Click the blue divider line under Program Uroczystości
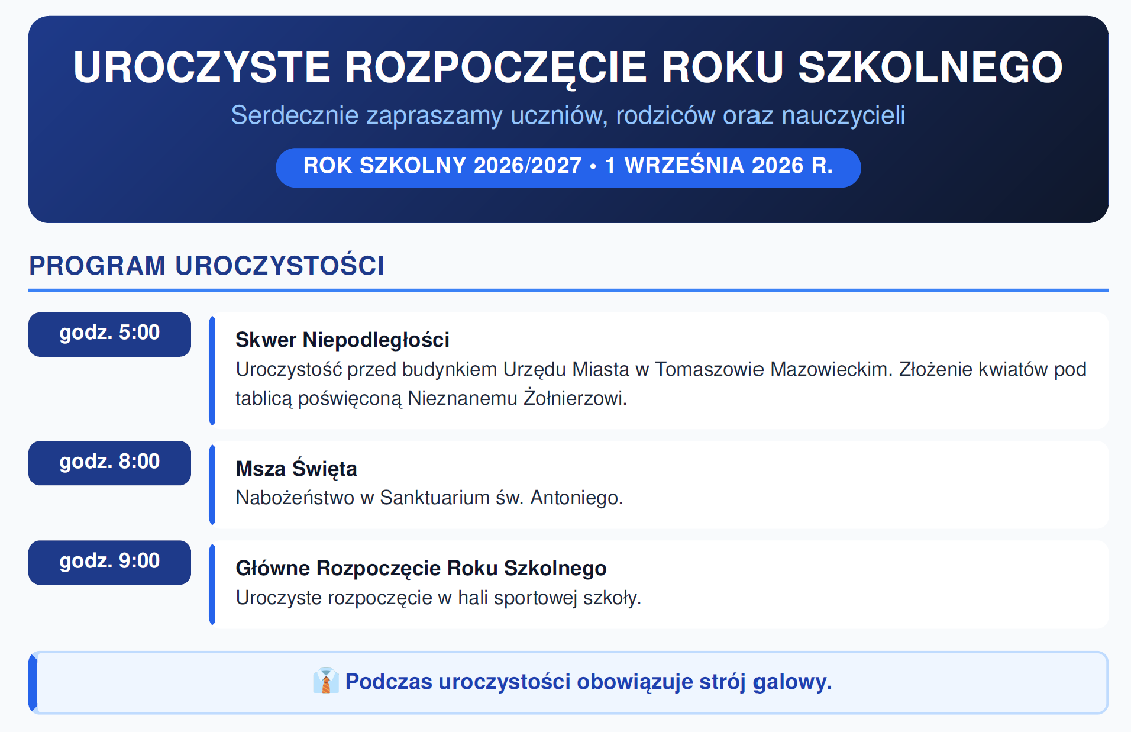The image size is (1131, 732). pyautogui.click(x=568, y=290)
